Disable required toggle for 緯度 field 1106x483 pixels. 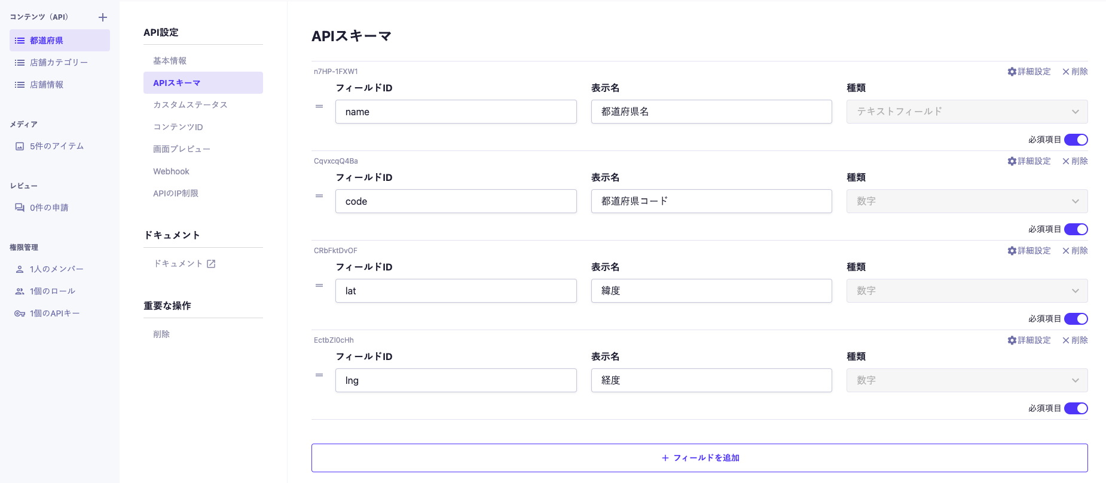click(1076, 319)
